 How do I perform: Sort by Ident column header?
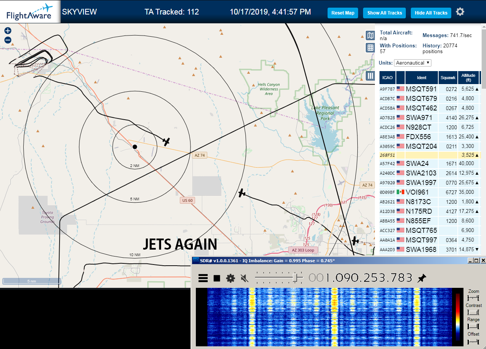tap(421, 78)
